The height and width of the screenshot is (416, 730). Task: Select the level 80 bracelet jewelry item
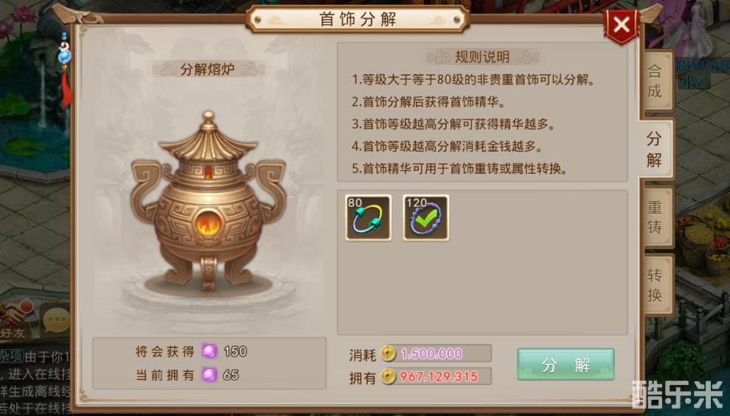point(368,217)
